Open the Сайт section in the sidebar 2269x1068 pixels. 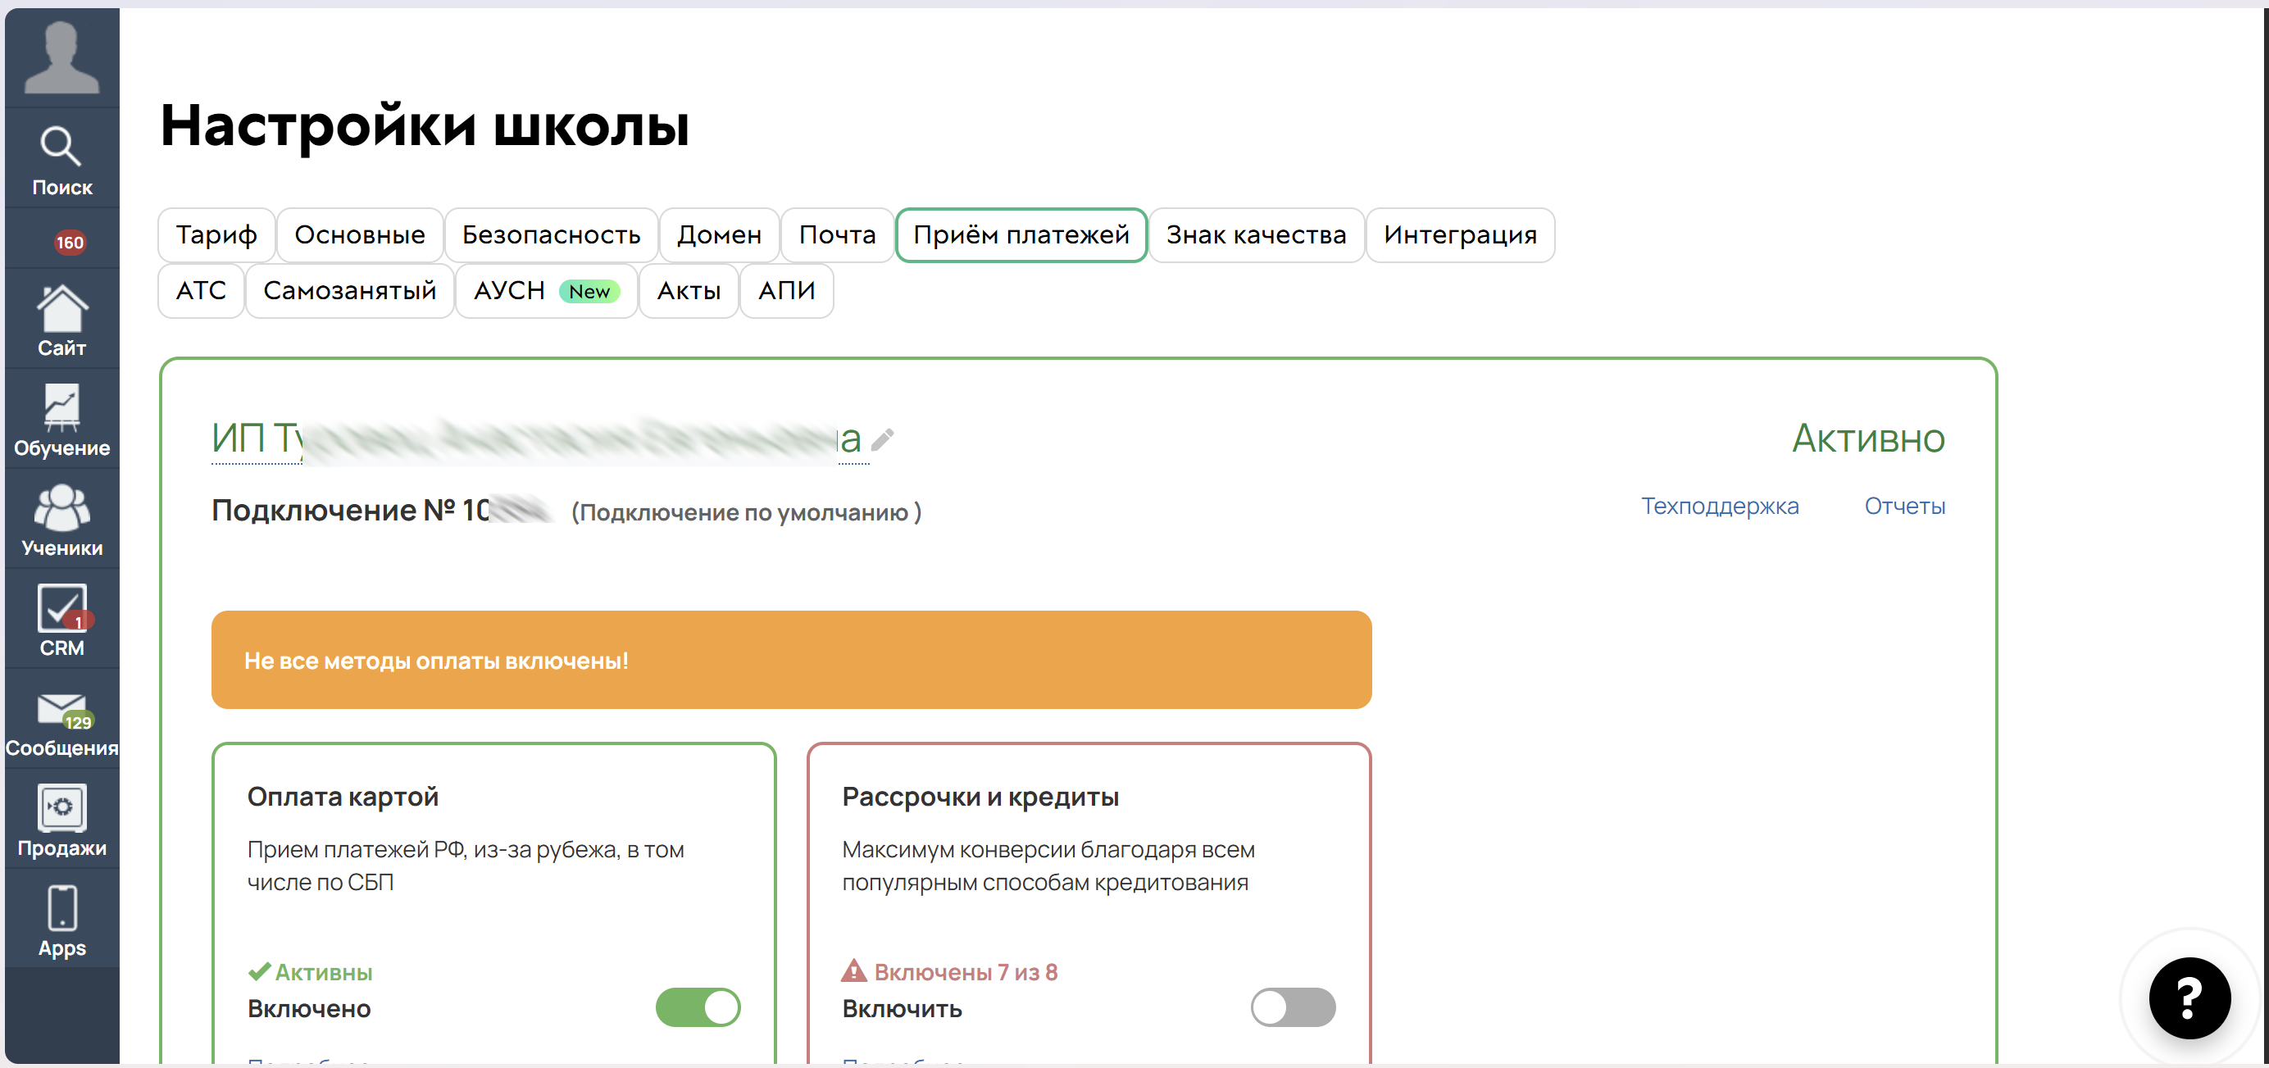tap(61, 320)
